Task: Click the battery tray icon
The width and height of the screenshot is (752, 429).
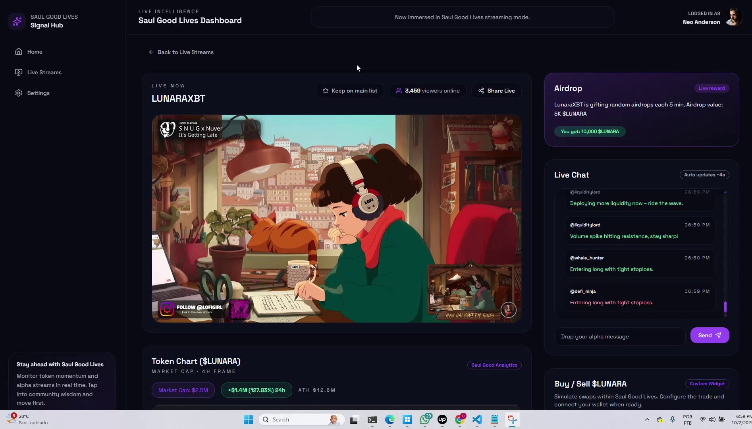Action: click(722, 419)
